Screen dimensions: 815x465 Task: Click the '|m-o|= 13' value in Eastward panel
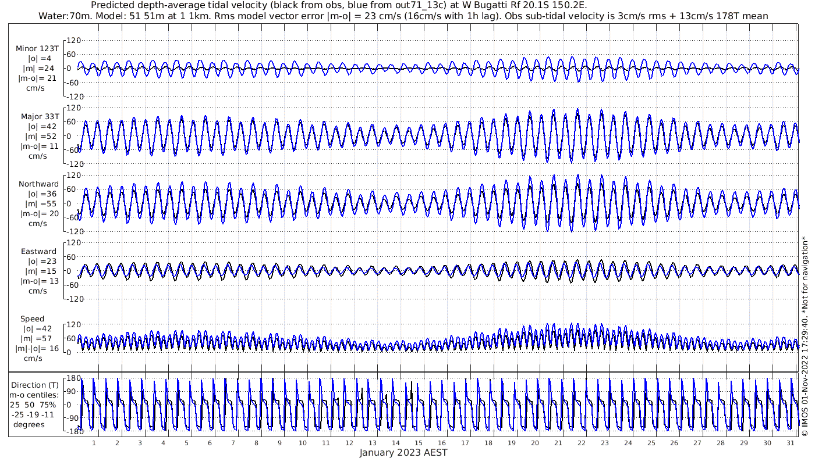[x=38, y=281]
